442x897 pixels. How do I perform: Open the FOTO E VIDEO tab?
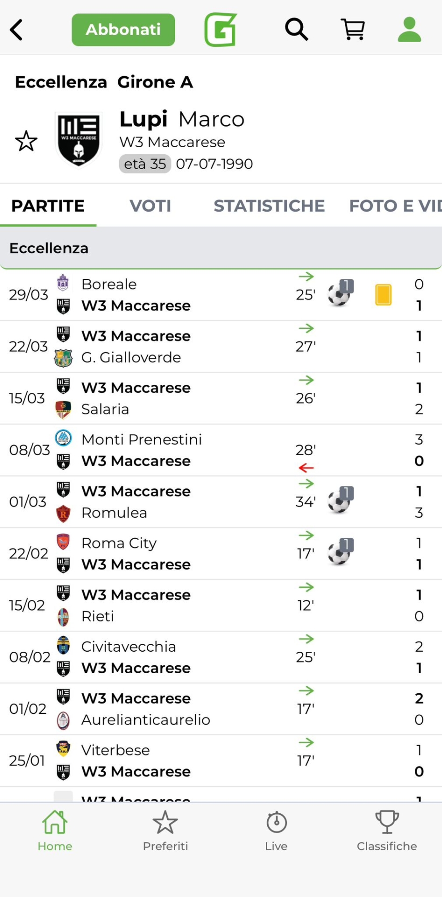395,206
